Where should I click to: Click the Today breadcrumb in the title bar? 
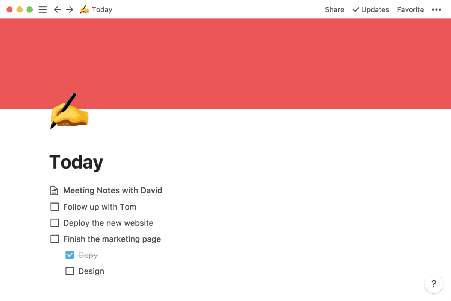coord(102,10)
